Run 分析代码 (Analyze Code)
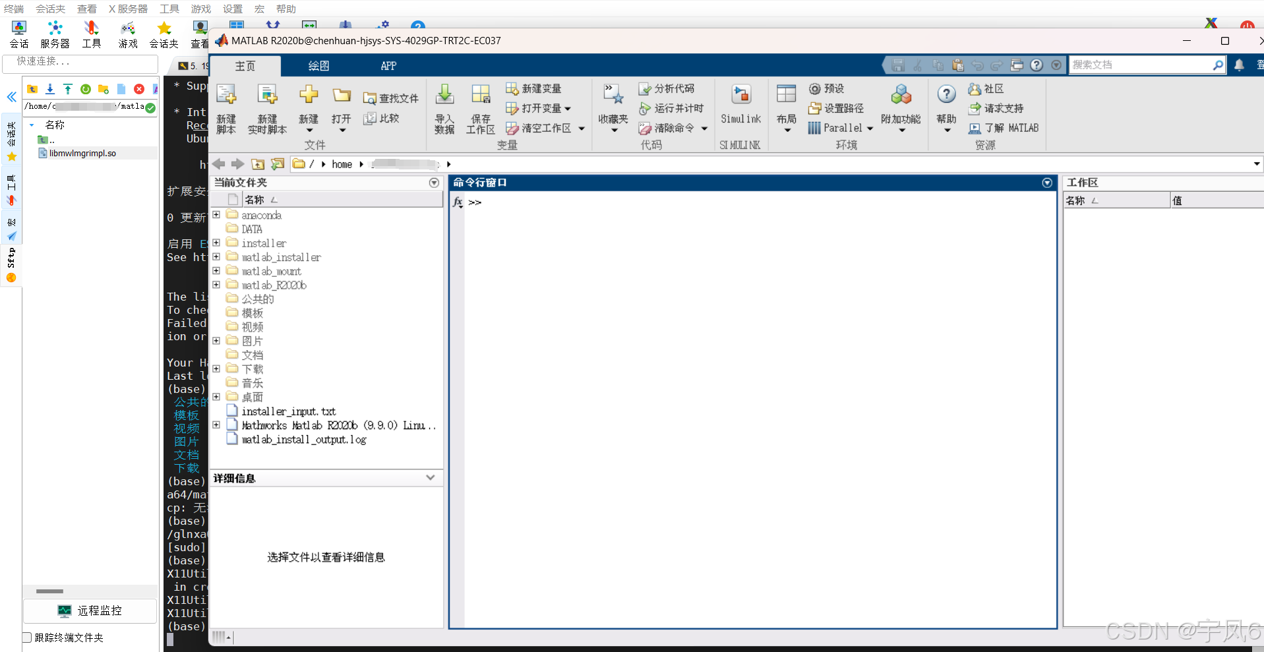The height and width of the screenshot is (652, 1264). pyautogui.click(x=671, y=88)
